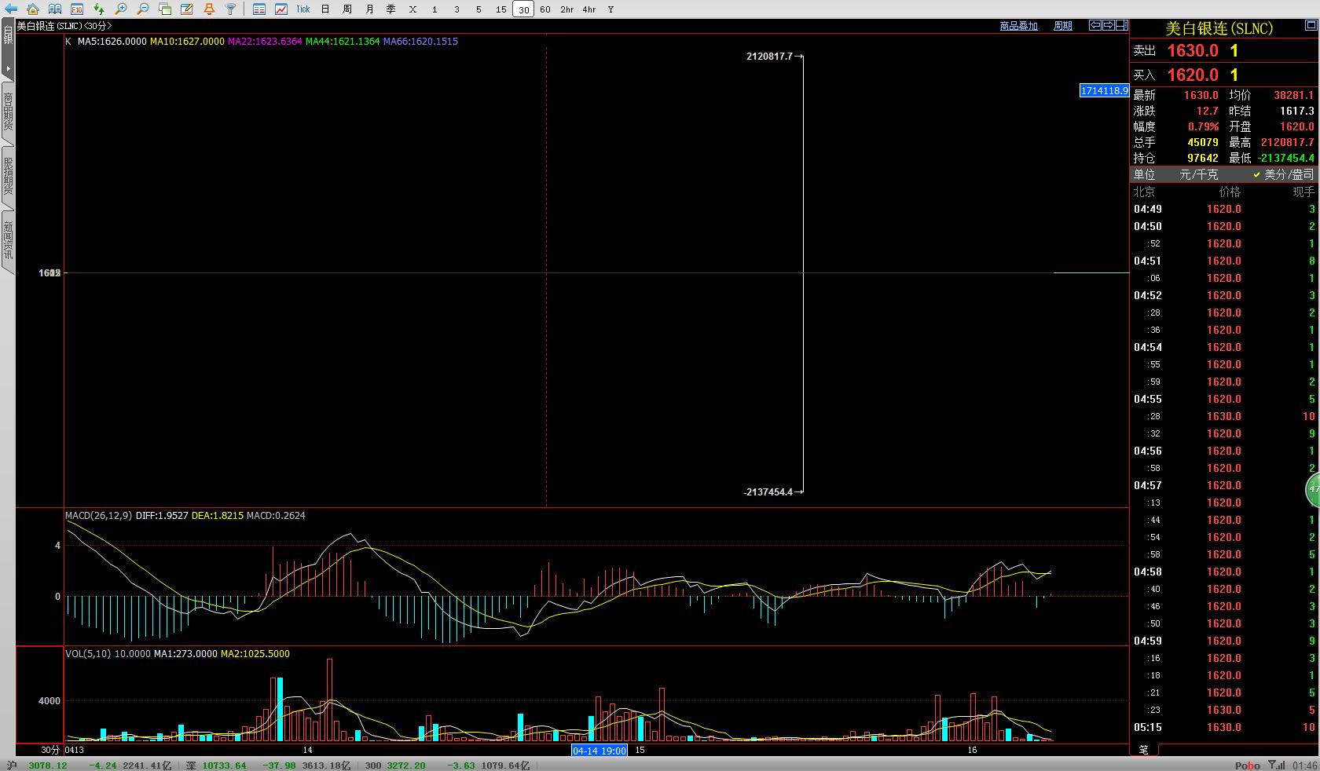The height and width of the screenshot is (771, 1320).
Task: Open the note edit pencil icon
Action: [187, 9]
